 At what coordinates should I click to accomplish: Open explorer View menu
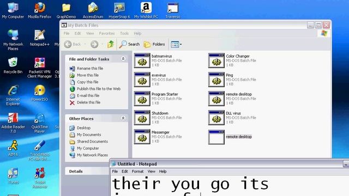[x=90, y=33]
